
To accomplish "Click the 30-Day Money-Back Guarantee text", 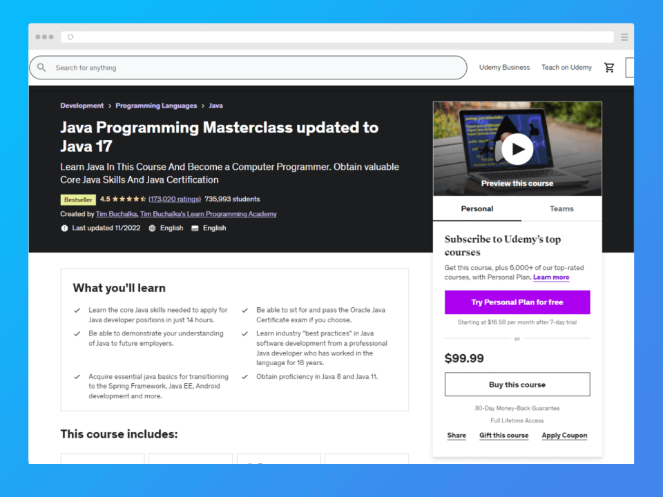I will (517, 408).
